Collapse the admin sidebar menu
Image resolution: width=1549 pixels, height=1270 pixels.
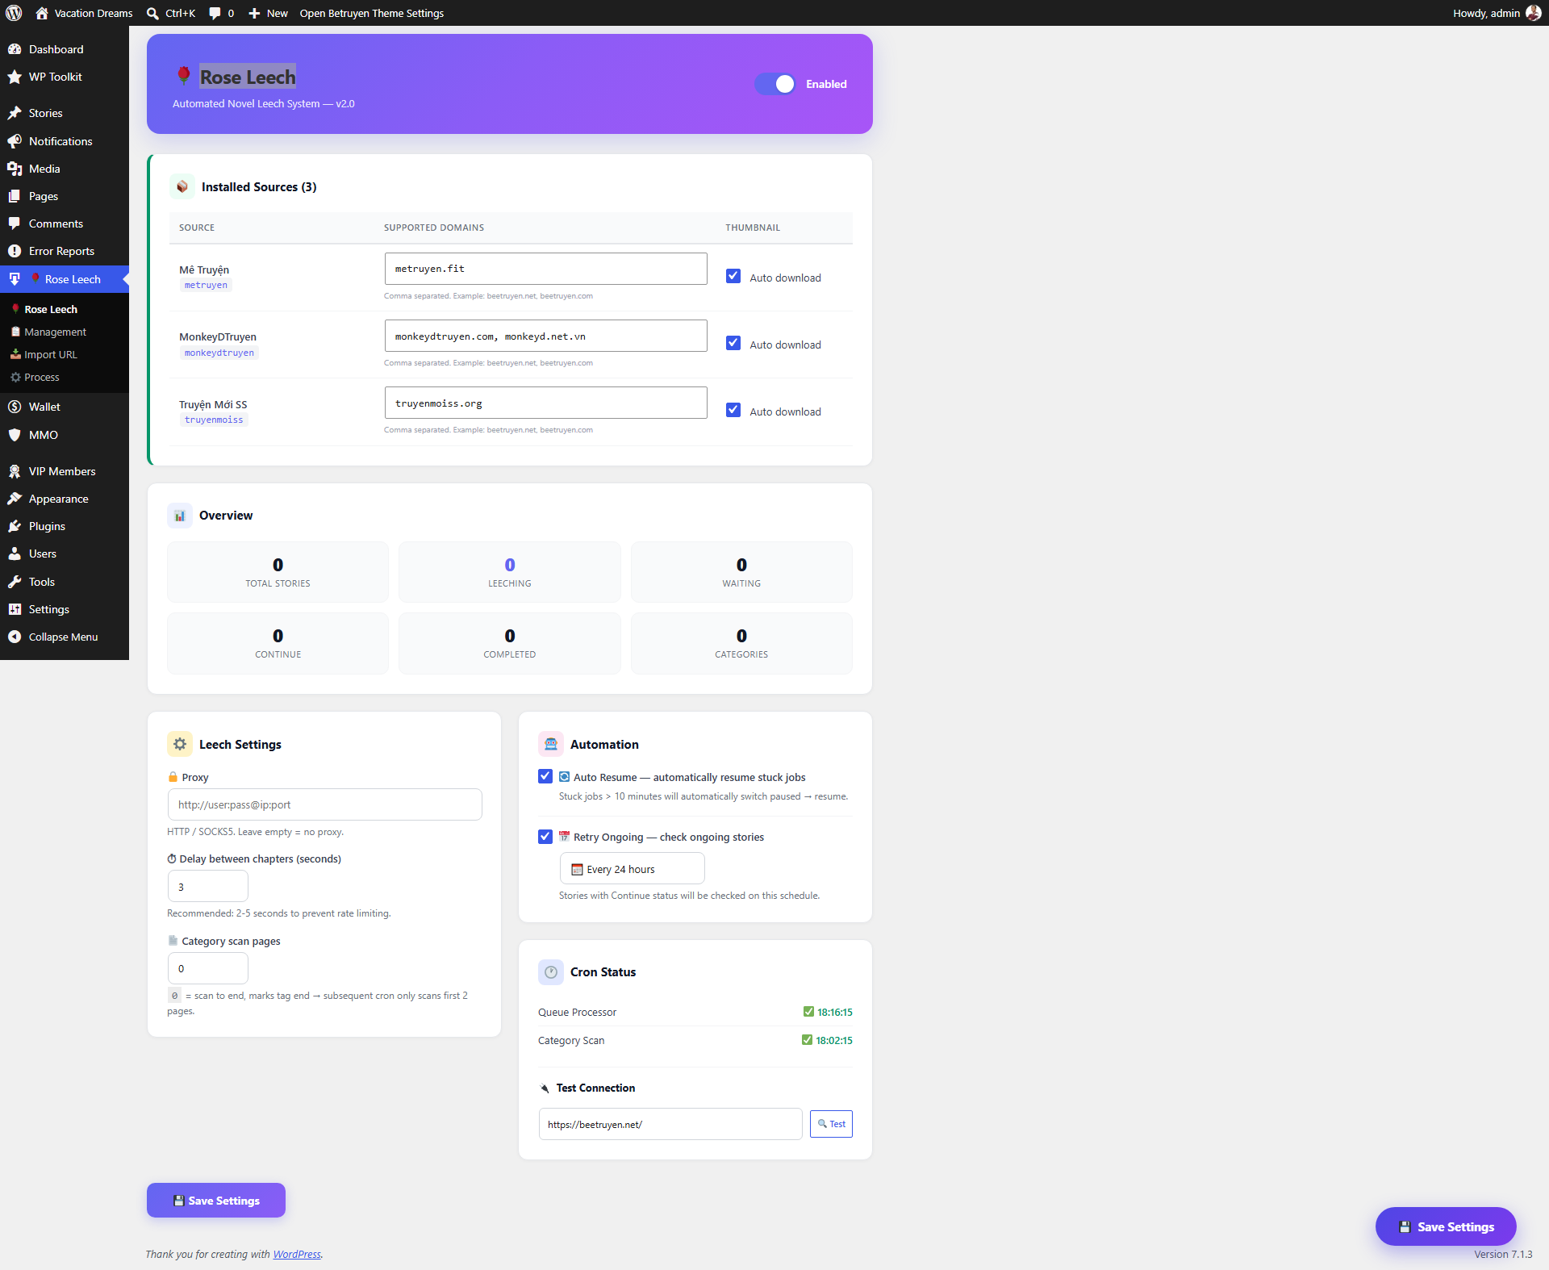[x=65, y=637]
